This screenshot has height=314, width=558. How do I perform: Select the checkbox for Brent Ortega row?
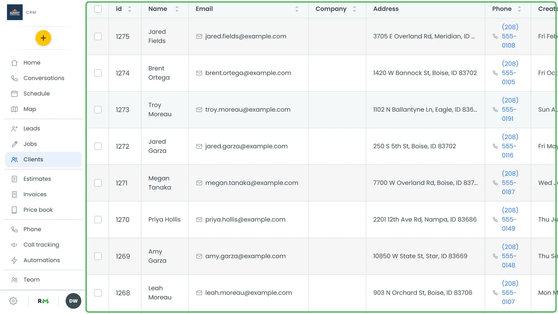[x=98, y=73]
